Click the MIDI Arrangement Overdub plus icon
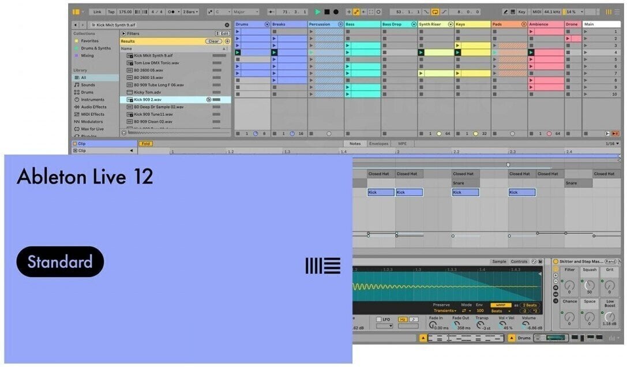627x367 pixels. [349, 12]
